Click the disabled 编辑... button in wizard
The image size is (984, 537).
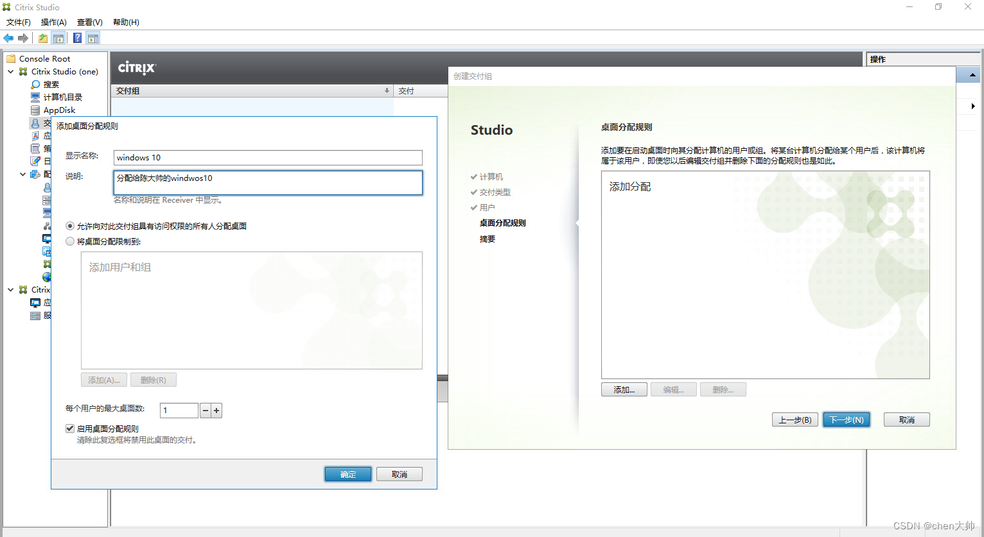[674, 389]
